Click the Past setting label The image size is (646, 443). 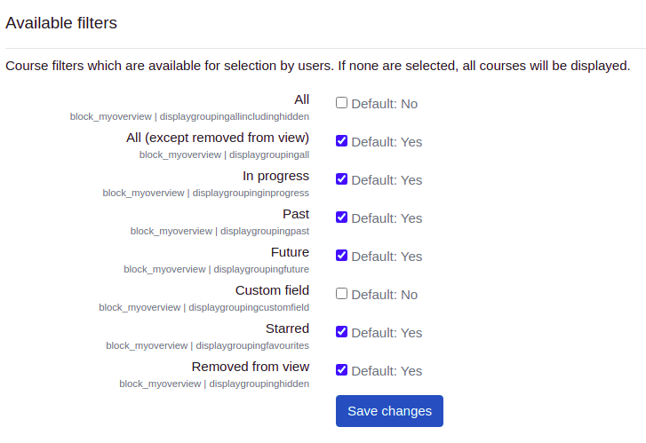pos(296,214)
